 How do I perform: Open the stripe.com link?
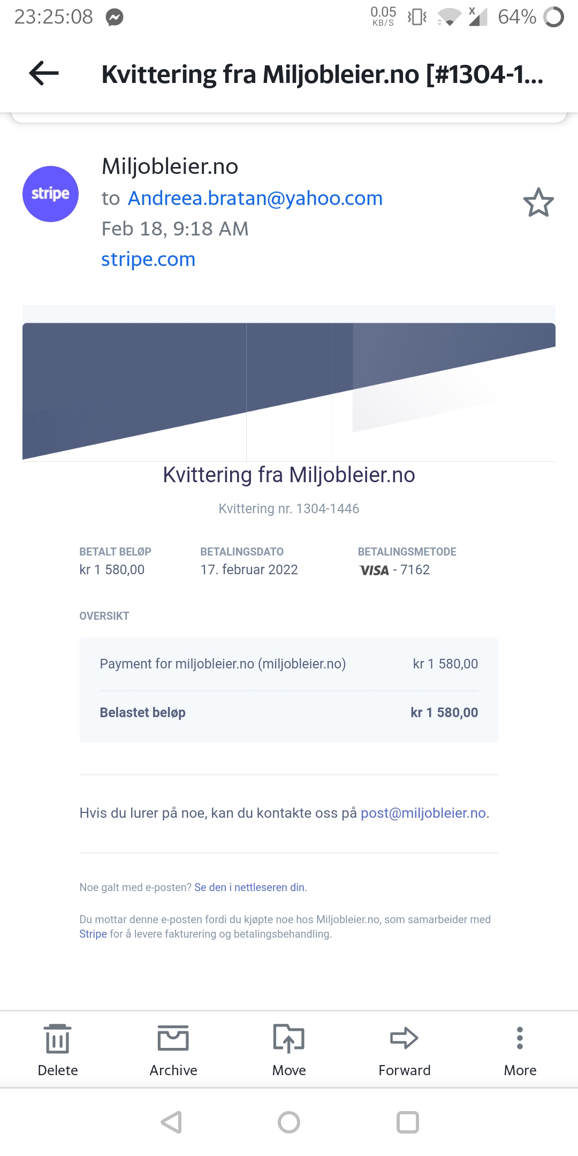148,259
